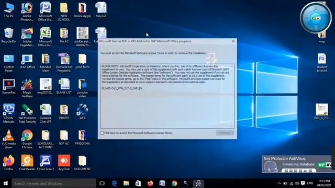Select the Google Chrome desktop shortcut
The width and height of the screenshot is (335, 188).
click(x=27, y=139)
